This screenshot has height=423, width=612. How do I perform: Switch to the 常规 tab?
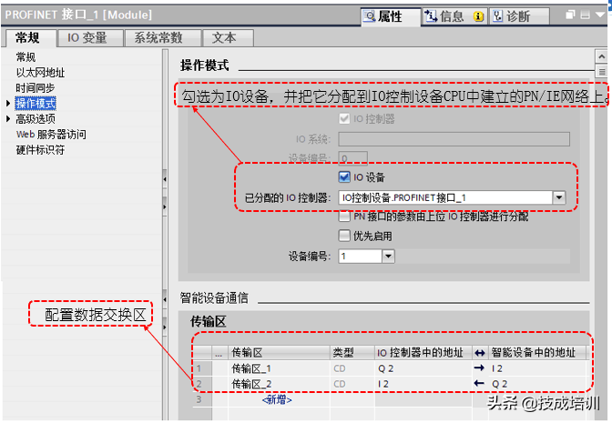coord(31,38)
